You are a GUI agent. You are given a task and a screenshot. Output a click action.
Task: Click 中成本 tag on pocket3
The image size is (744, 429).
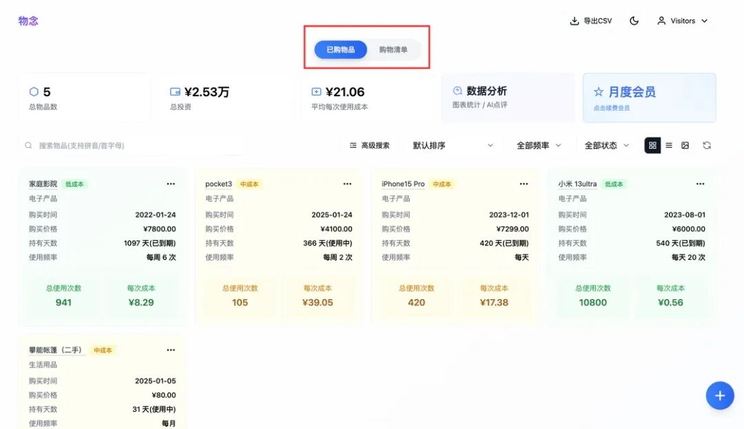(249, 184)
